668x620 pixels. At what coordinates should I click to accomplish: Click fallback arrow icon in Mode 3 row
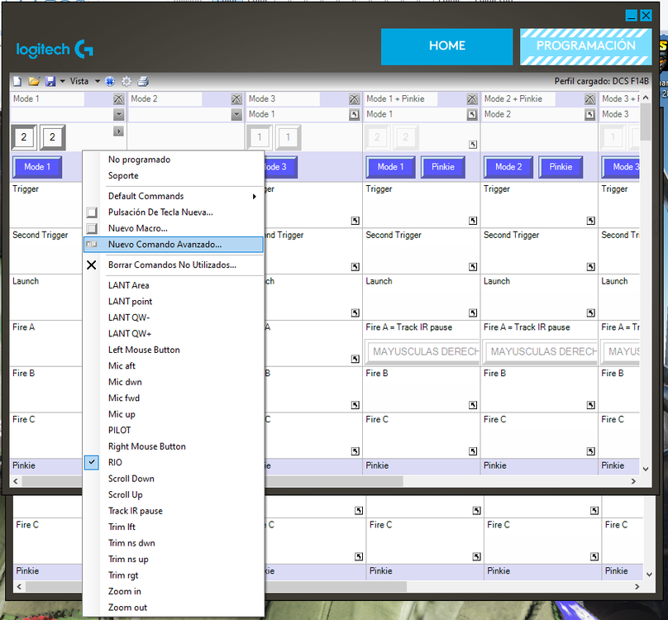(x=354, y=114)
